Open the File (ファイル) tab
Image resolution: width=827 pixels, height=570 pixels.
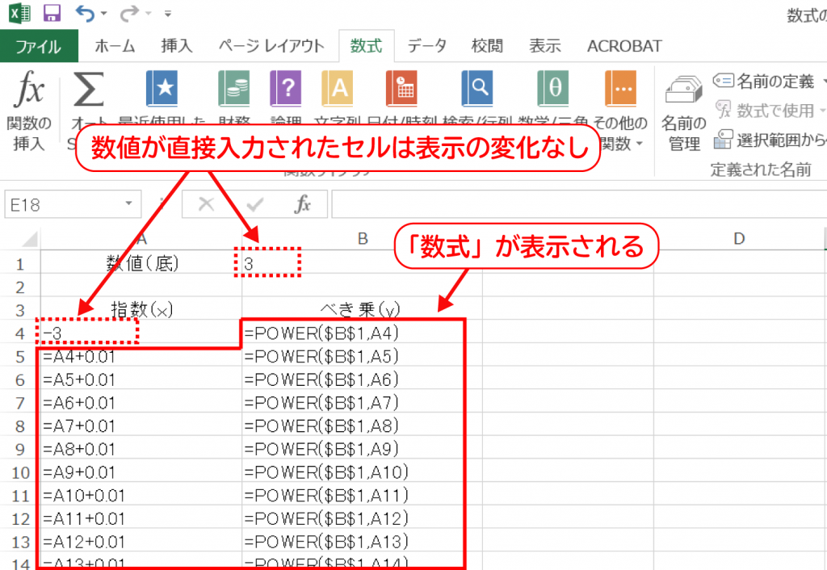tap(39, 46)
